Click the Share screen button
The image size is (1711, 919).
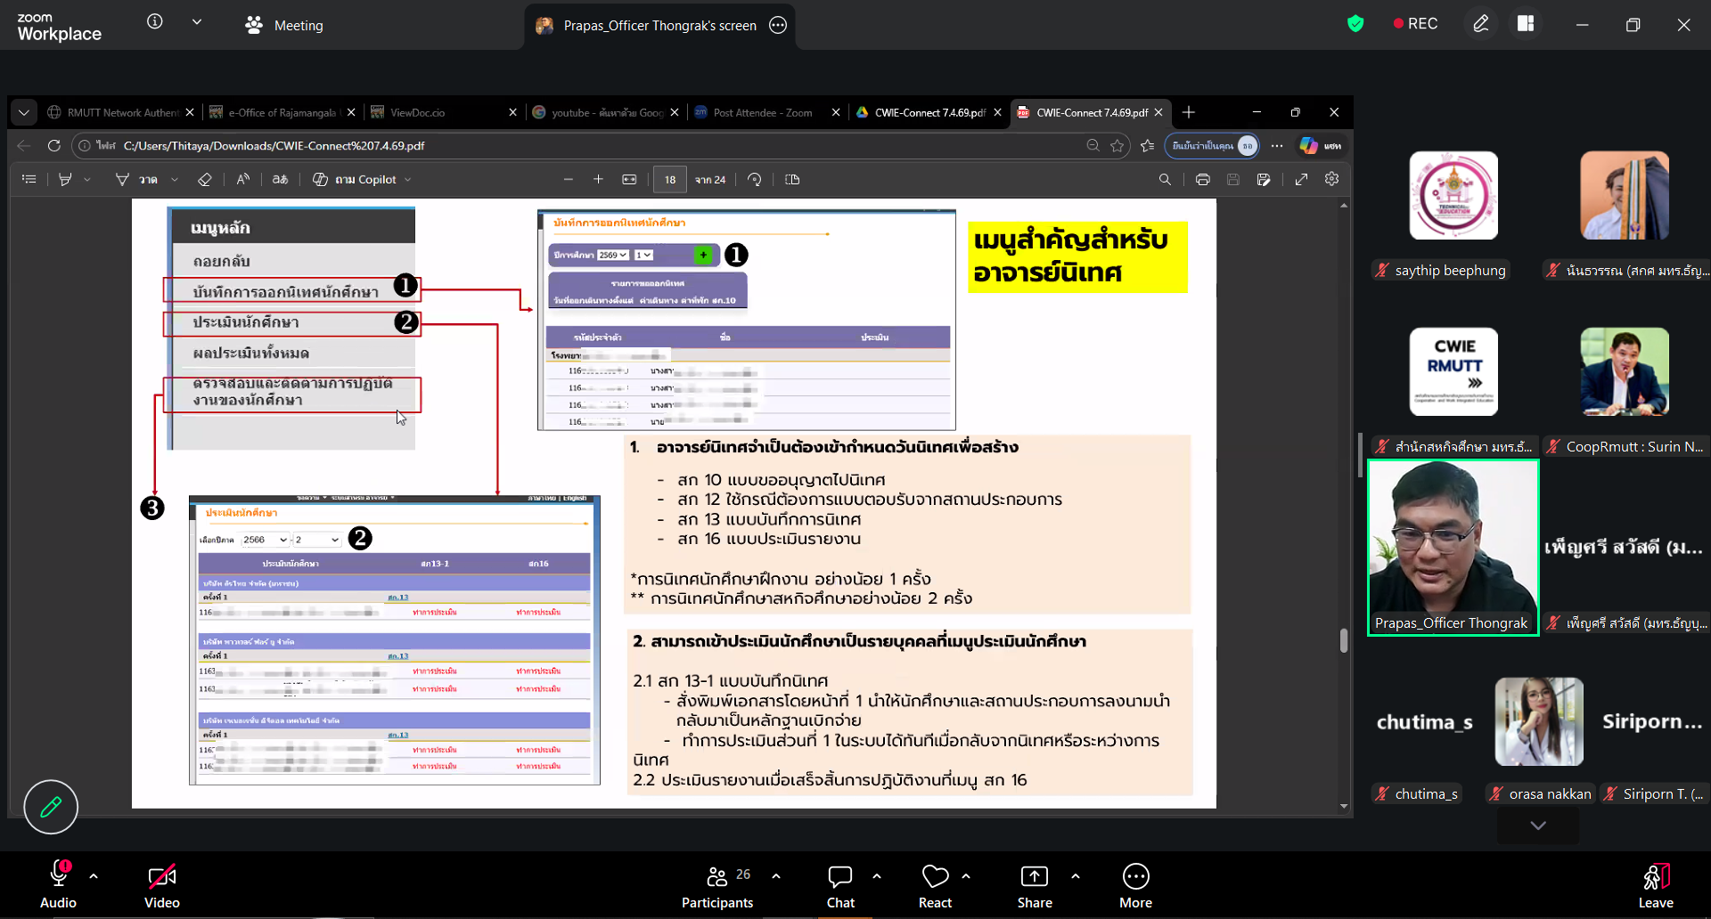click(1034, 887)
